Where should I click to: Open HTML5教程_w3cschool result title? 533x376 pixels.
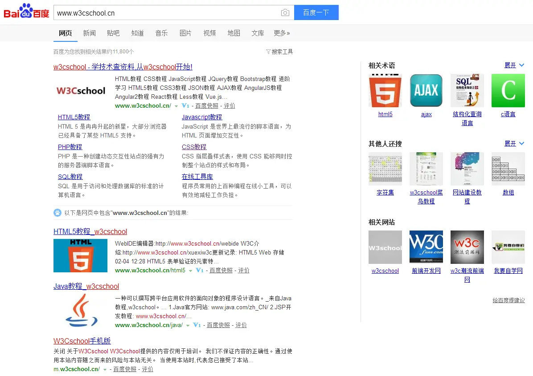[x=90, y=231]
